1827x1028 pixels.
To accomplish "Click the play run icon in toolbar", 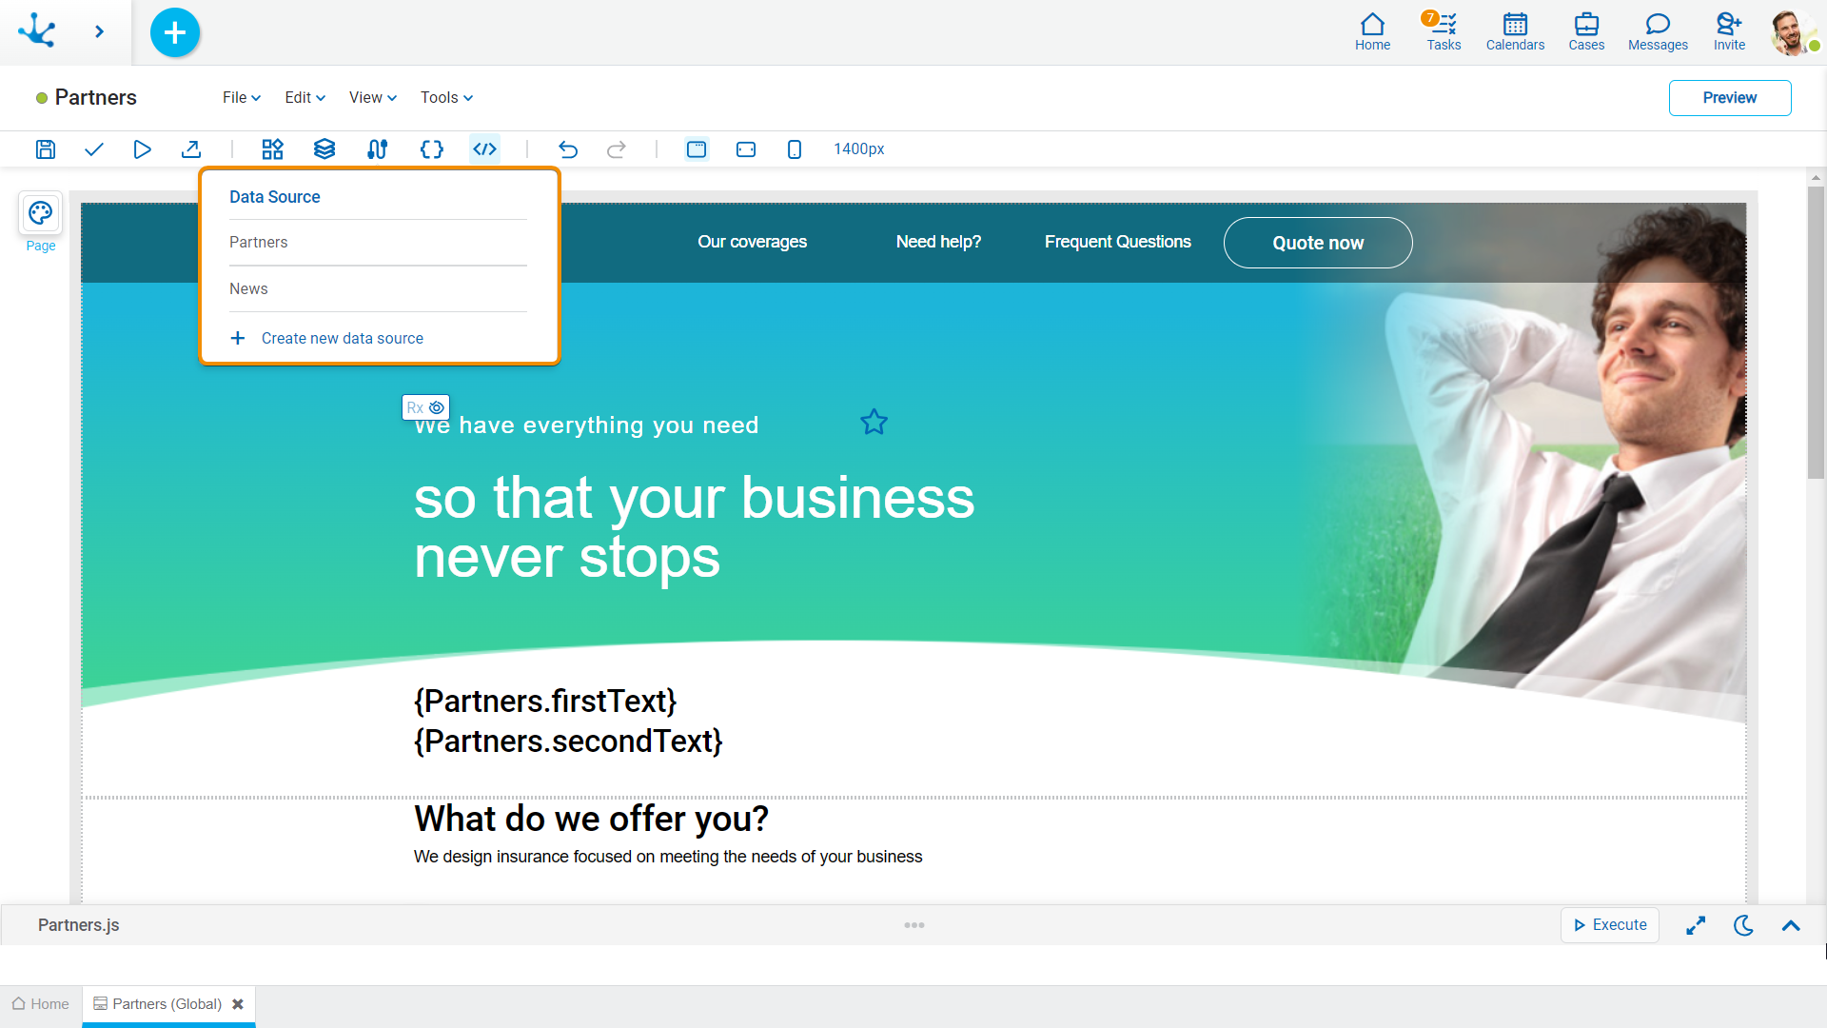I will [x=142, y=148].
